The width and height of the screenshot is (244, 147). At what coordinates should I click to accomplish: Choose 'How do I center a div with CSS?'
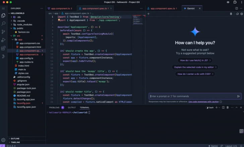pyautogui.click(x=195, y=74)
